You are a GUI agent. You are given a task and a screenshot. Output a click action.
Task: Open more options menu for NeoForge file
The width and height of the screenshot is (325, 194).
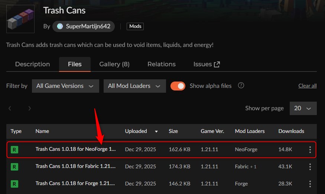[310, 150]
